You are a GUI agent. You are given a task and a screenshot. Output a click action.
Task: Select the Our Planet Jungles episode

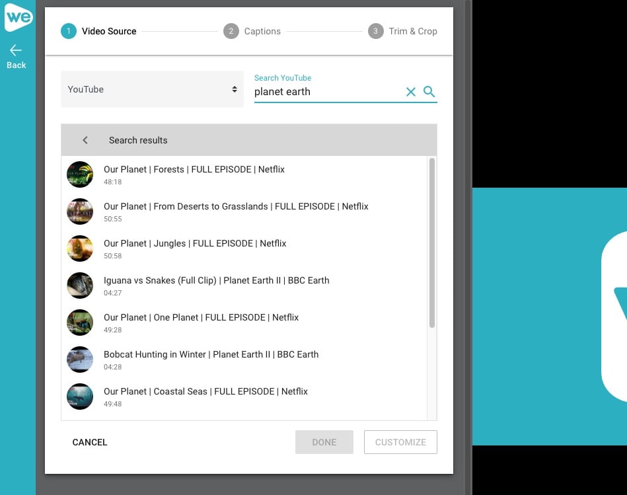tap(194, 243)
